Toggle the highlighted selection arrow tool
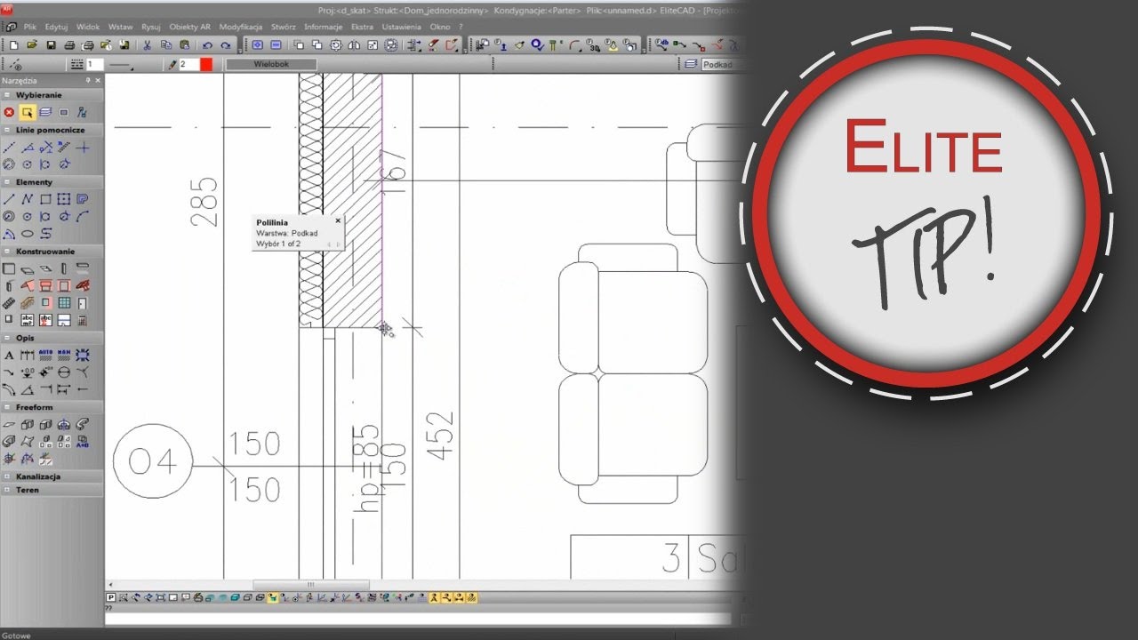1138x640 pixels. (28, 112)
